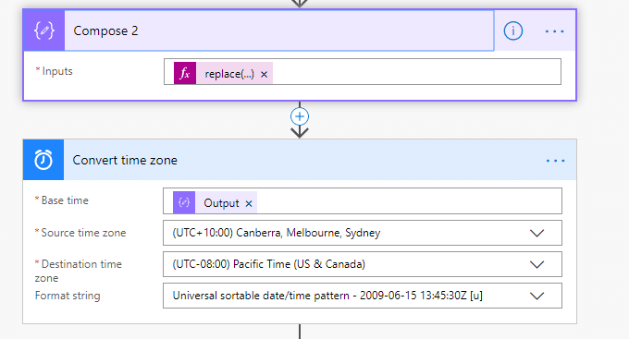Image resolution: width=629 pixels, height=339 pixels.
Task: Remove the Output token from Base time
Action: [249, 203]
